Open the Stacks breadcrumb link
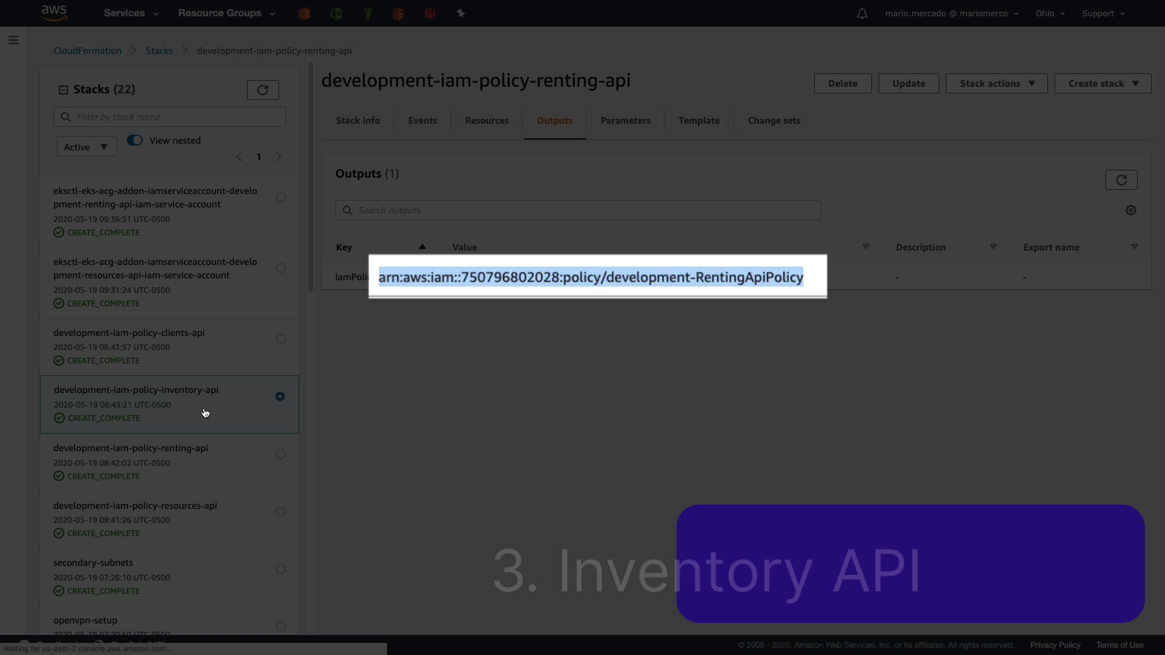Image resolution: width=1165 pixels, height=655 pixels. (x=159, y=51)
